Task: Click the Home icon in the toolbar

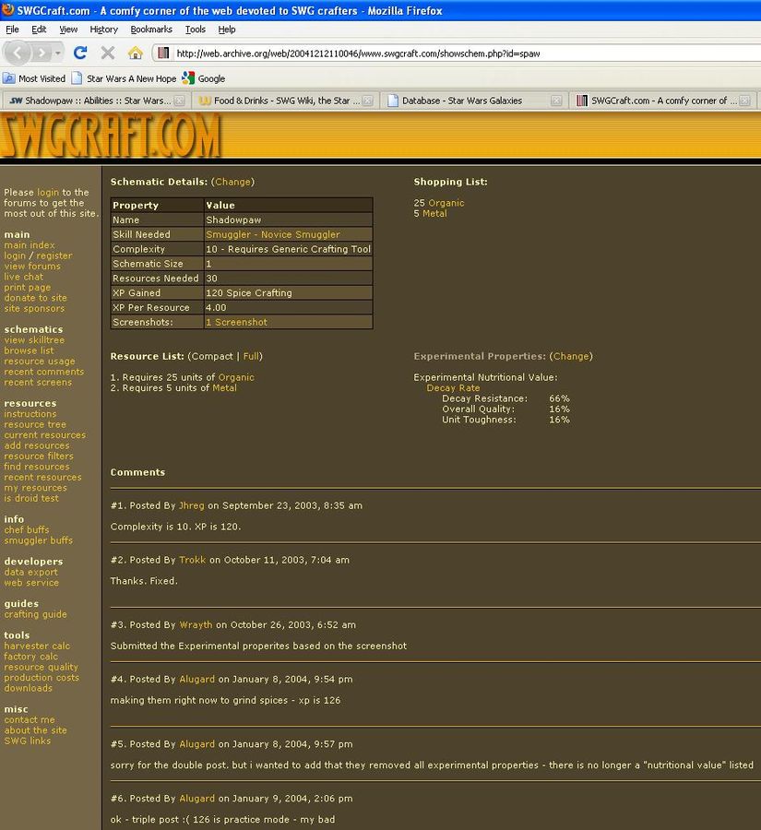Action: pos(135,53)
